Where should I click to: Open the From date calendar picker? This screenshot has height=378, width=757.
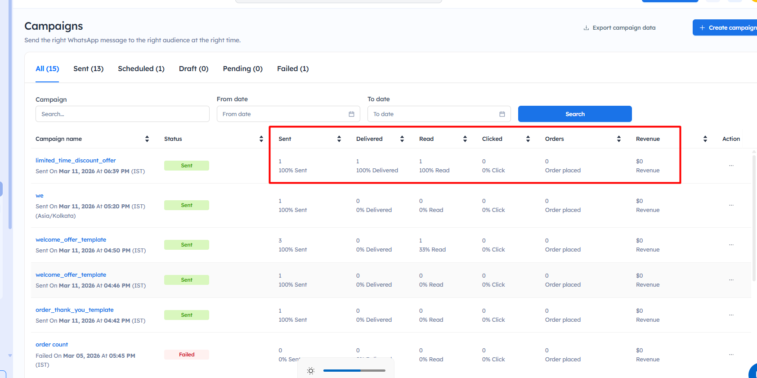[351, 114]
